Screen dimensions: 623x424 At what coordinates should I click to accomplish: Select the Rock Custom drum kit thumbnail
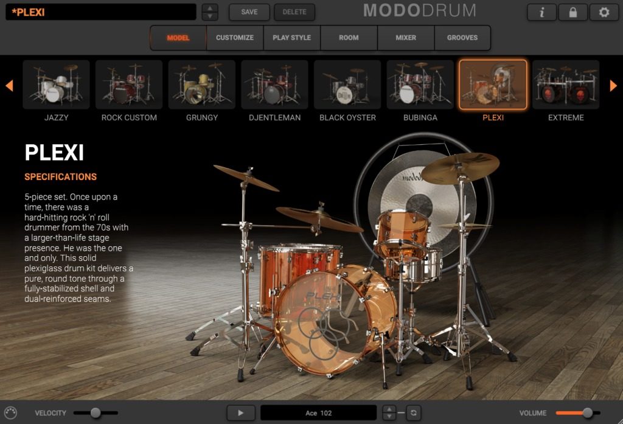point(129,84)
